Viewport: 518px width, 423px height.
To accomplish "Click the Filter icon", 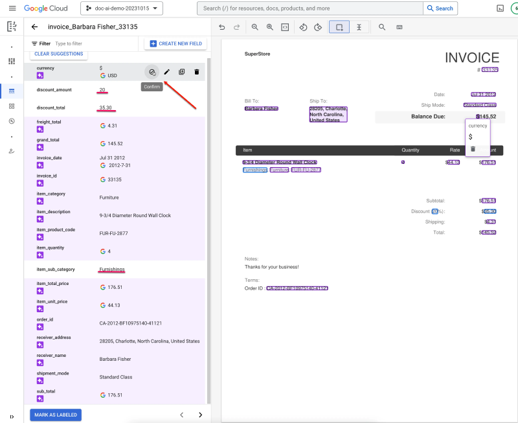I will [x=34, y=43].
